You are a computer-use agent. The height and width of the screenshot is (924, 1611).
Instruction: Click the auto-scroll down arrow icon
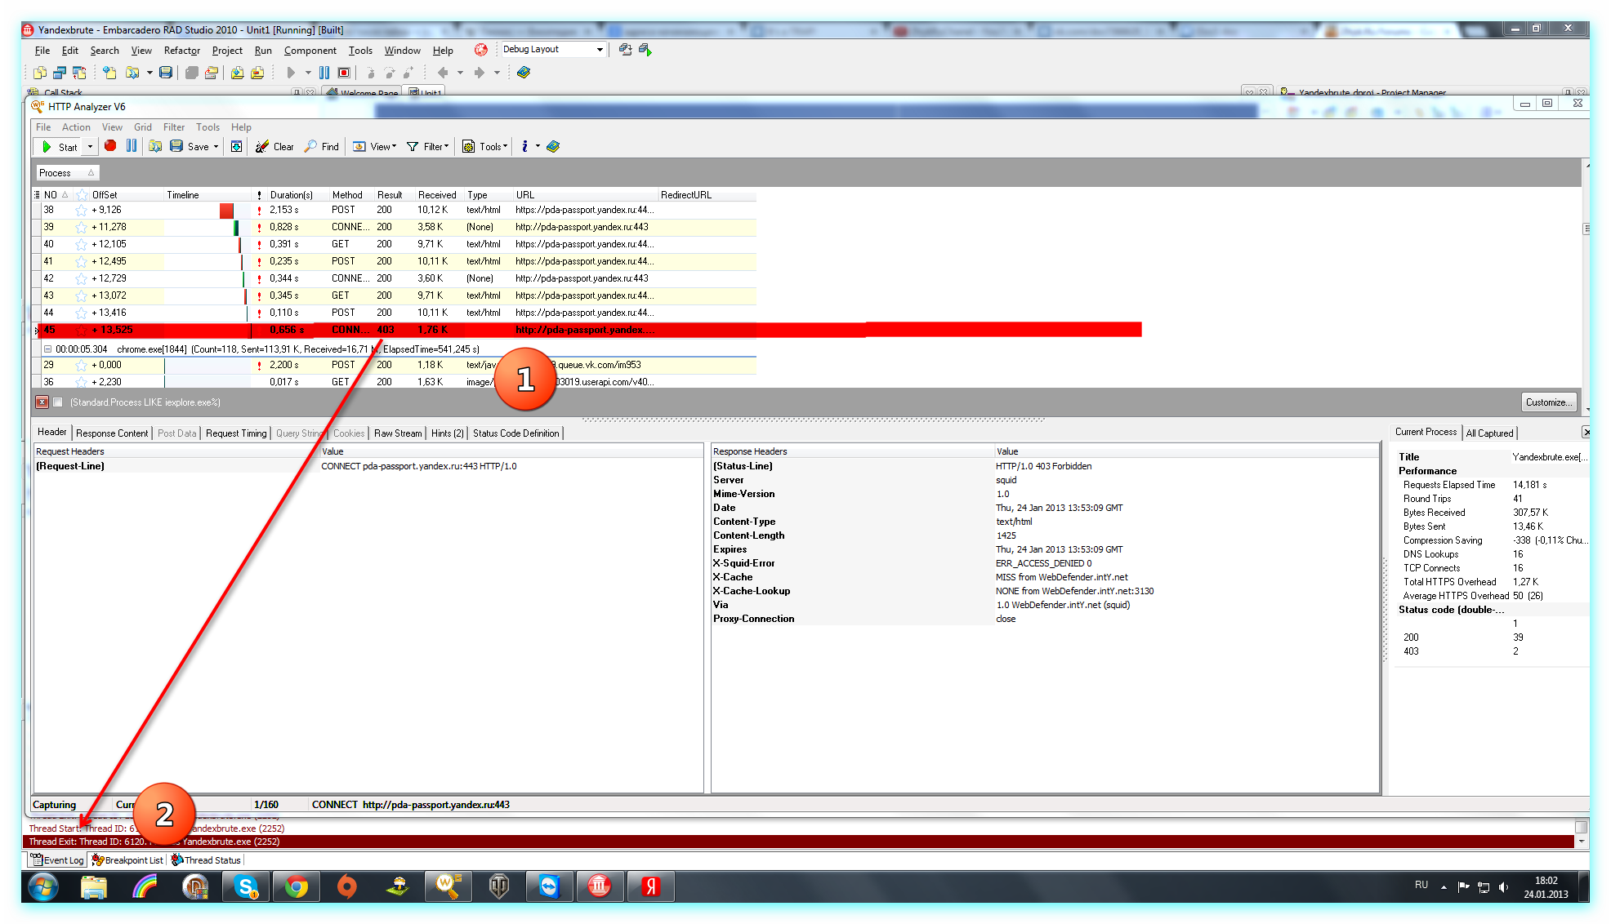[236, 147]
